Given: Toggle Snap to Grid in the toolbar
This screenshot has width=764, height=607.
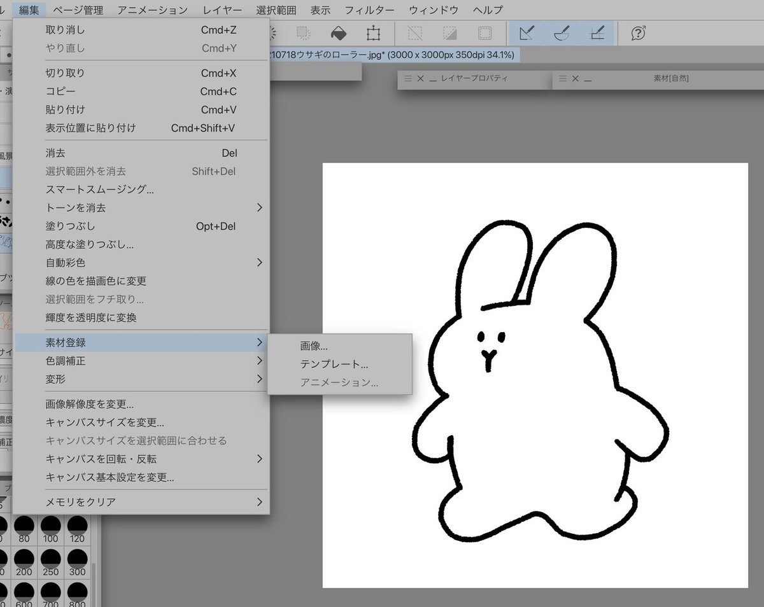Looking at the screenshot, I should pyautogui.click(x=597, y=33).
